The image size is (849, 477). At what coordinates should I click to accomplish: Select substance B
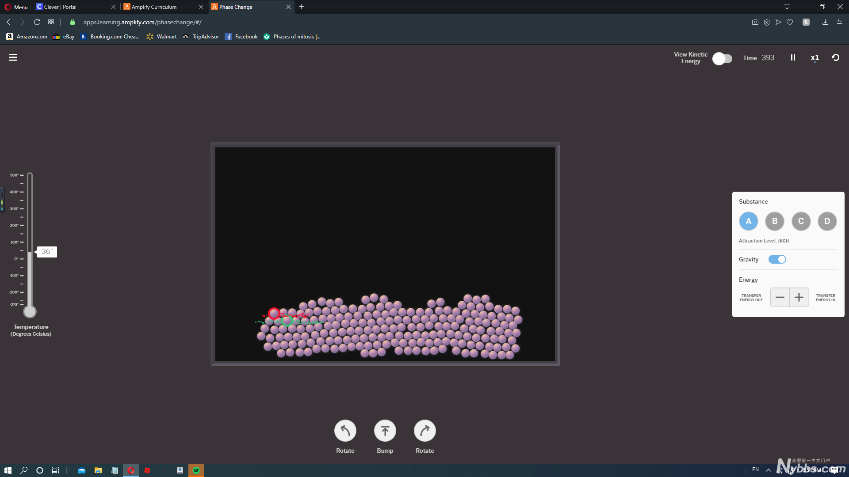click(x=774, y=221)
